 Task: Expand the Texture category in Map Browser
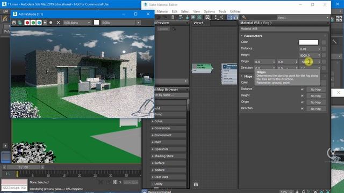(x=168, y=170)
